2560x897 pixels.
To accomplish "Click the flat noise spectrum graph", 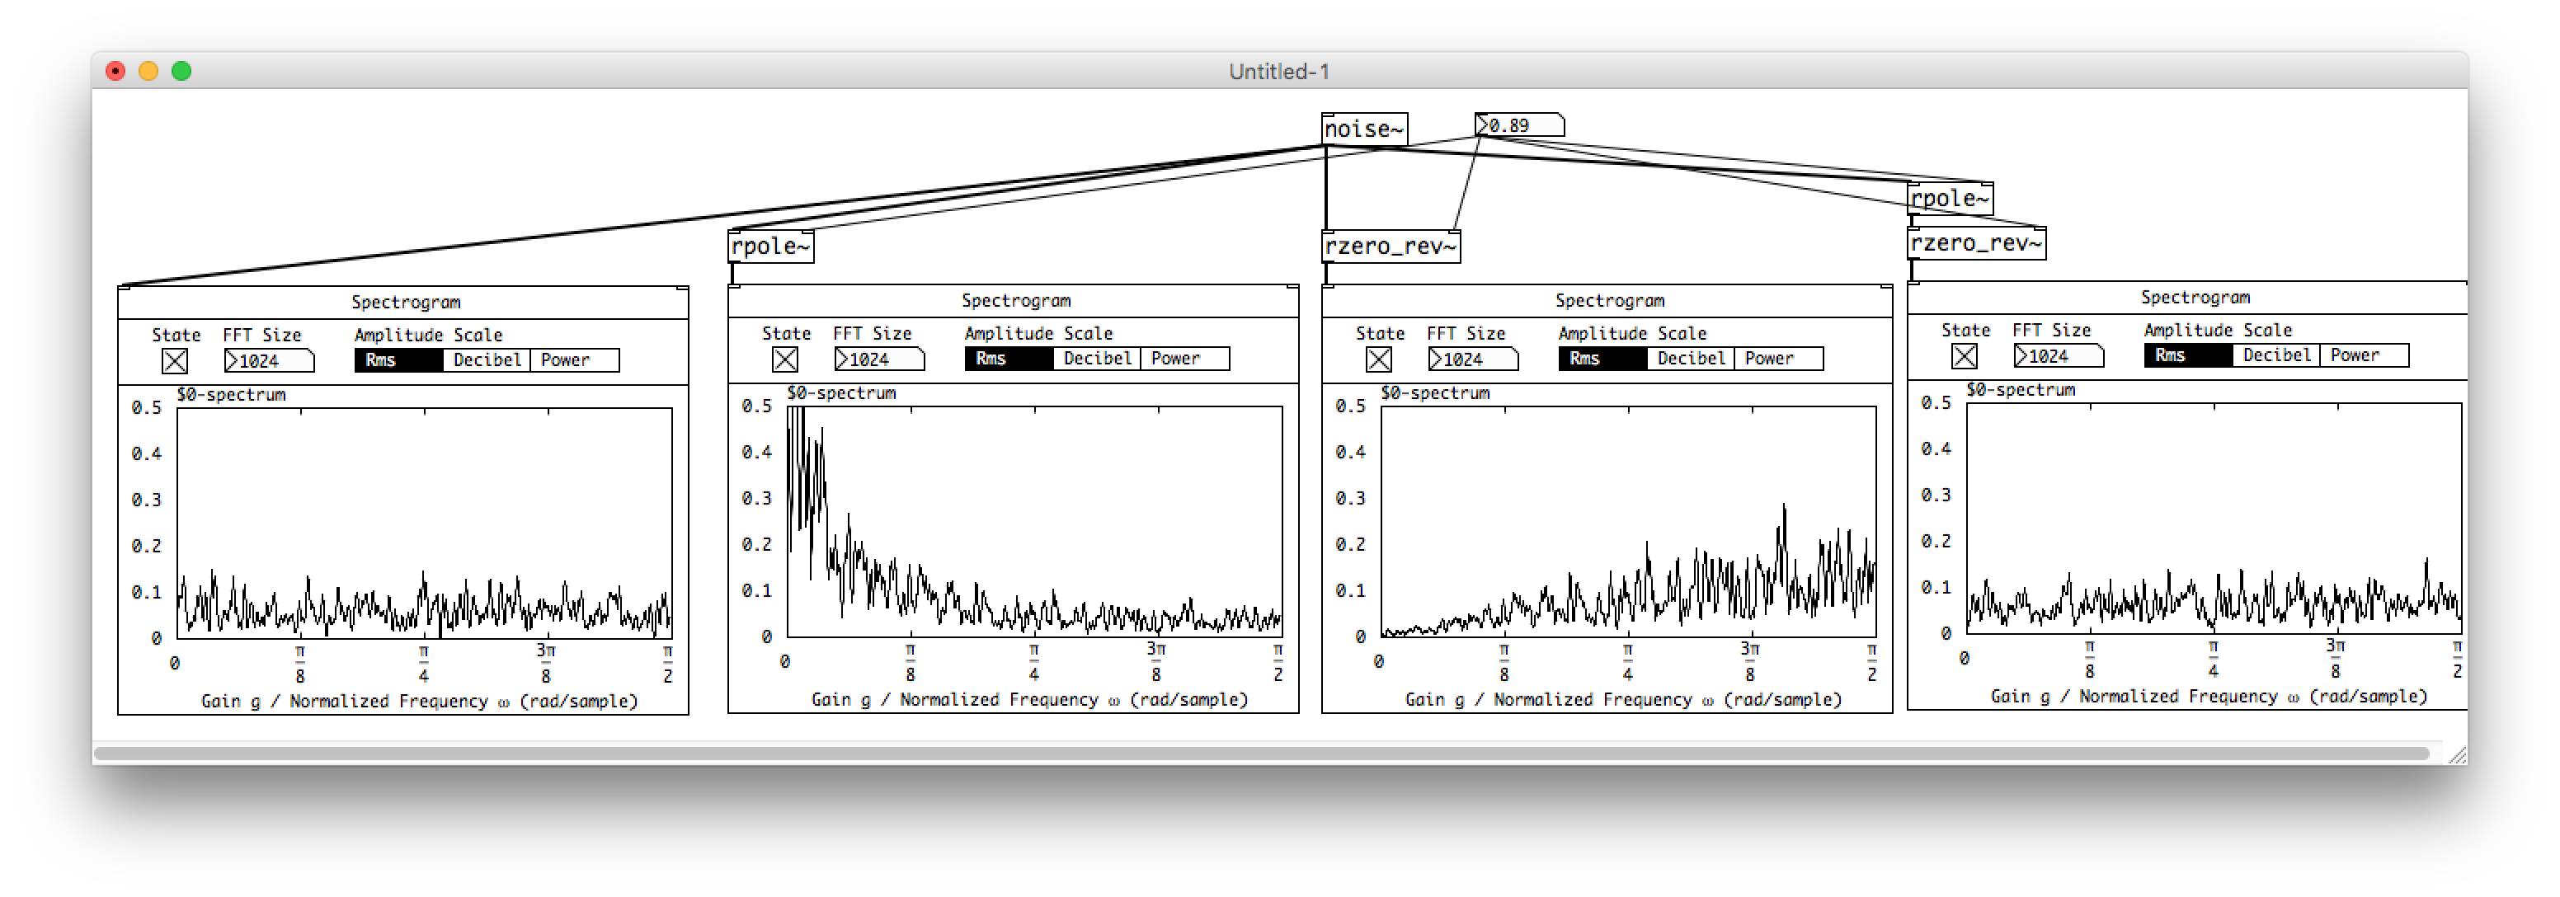I will pyautogui.click(x=425, y=523).
